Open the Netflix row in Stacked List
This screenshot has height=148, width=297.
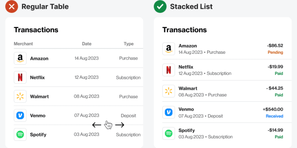coord(220,70)
